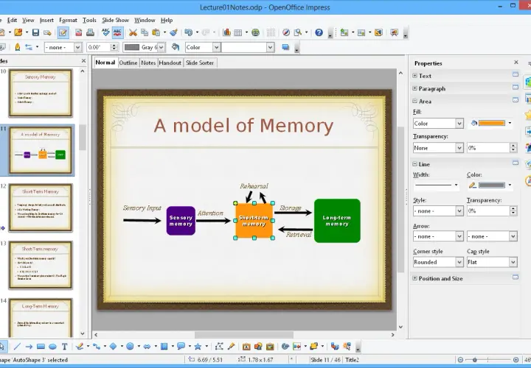Click the Cut scissors icon
This screenshot has width=531, height=368.
tap(133, 32)
